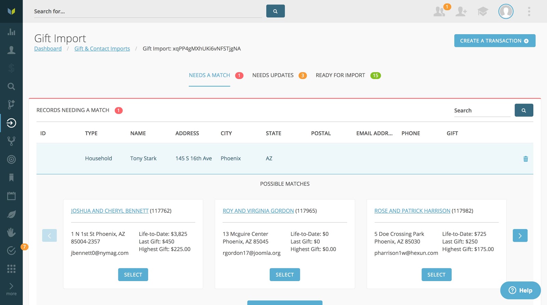Go to Gift & Contact Imports breadcrumb
Viewport: 547px width, 305px height.
click(x=102, y=49)
